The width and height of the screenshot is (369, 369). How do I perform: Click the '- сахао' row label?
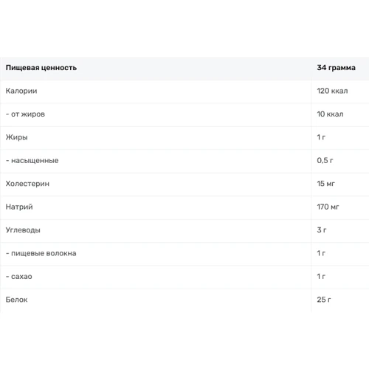point(18,277)
